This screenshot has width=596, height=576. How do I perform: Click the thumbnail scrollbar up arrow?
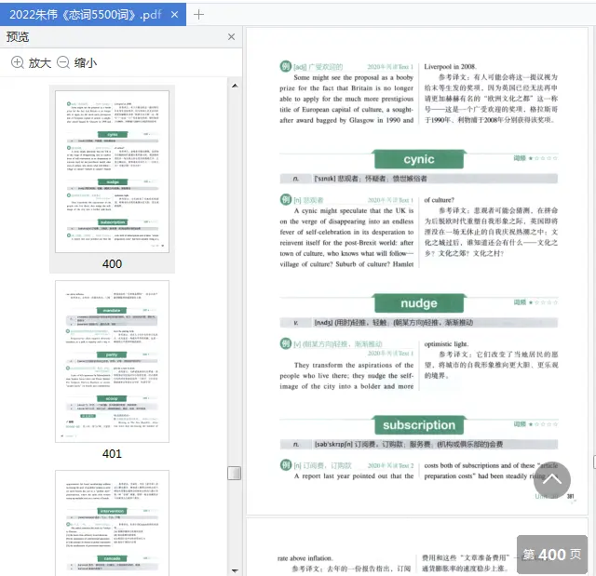(x=235, y=86)
